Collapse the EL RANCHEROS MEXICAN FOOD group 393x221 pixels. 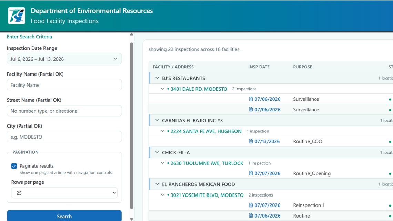click(157, 184)
